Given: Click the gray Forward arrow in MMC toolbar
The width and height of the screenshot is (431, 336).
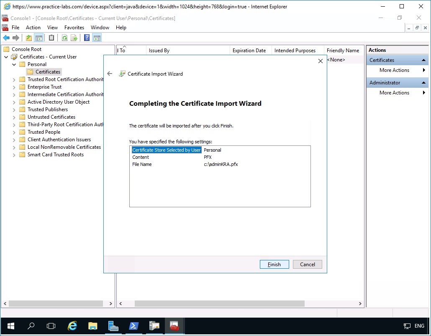Looking at the screenshot, I should click(x=16, y=38).
